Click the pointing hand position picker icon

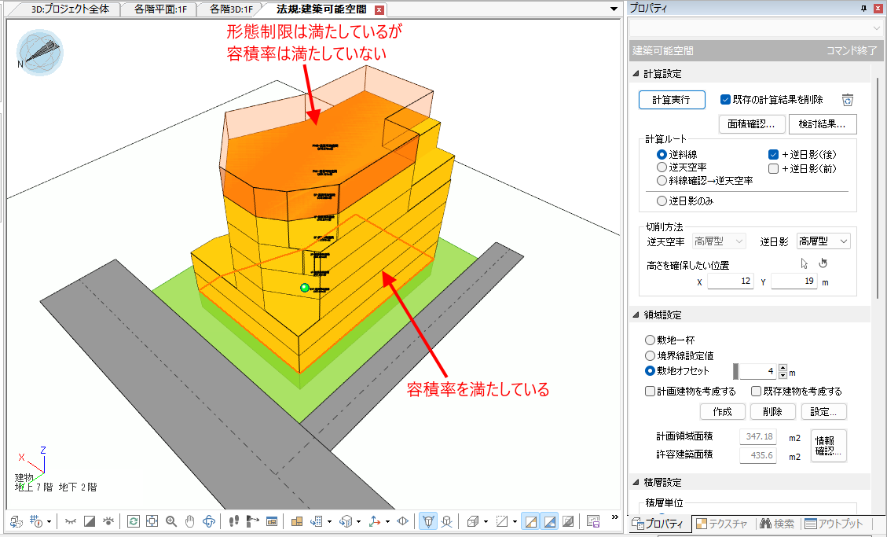[x=823, y=263]
